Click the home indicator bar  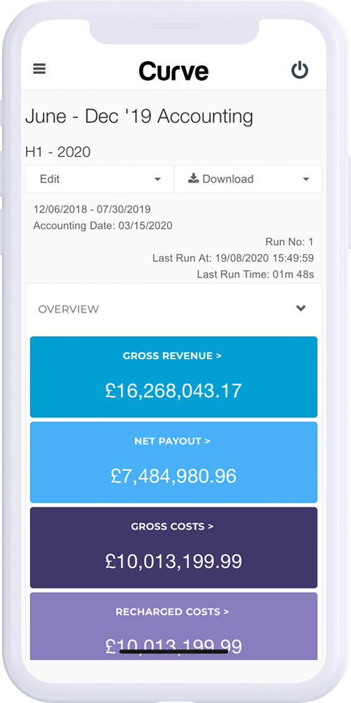(173, 651)
